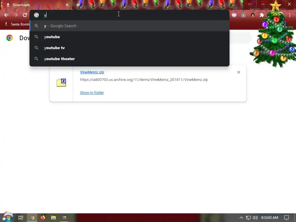Screen dimensions: 296x222
Task: Open the Windows Start button
Action: [7, 217]
